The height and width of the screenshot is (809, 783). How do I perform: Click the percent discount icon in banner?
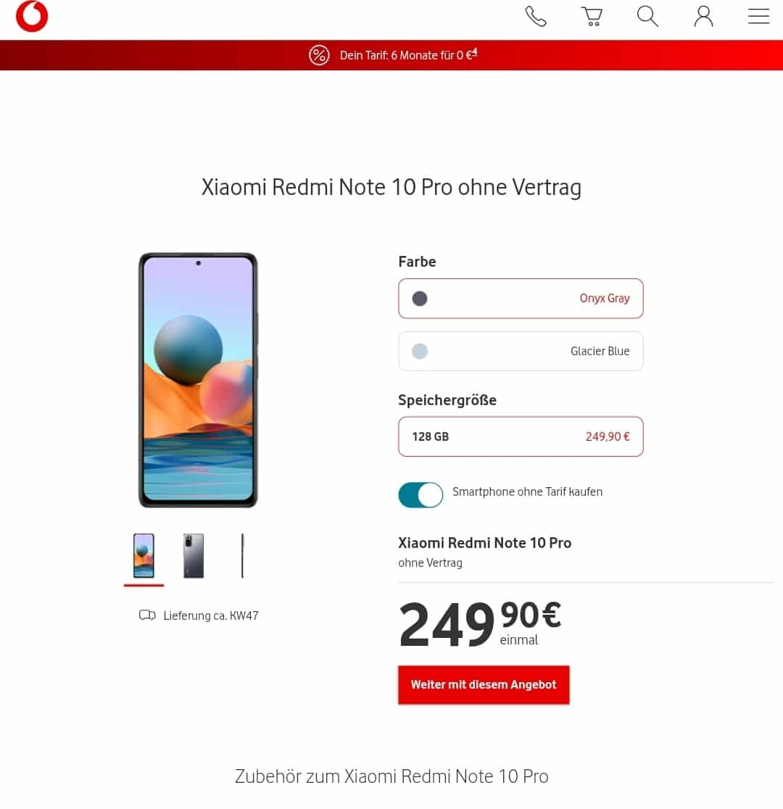tap(319, 55)
